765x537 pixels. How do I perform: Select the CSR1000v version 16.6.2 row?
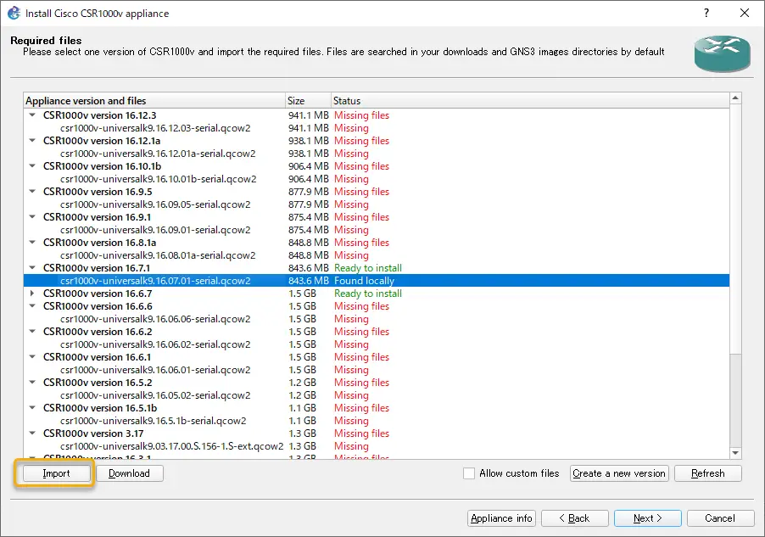click(x=377, y=332)
